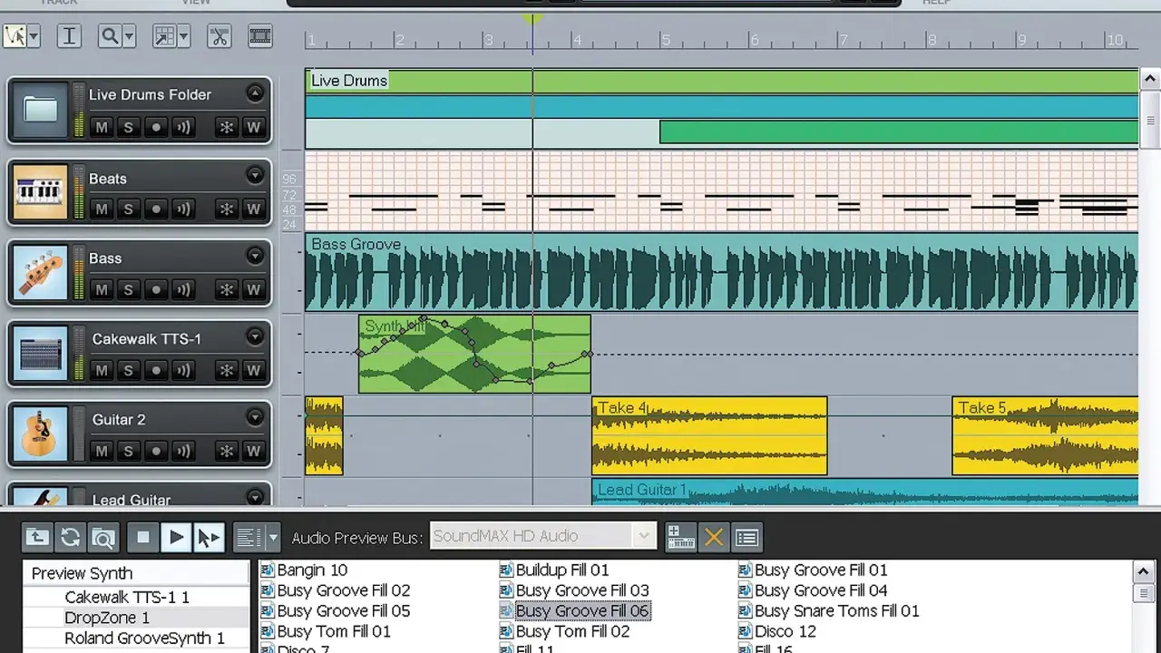Solo the Beats track

click(128, 209)
